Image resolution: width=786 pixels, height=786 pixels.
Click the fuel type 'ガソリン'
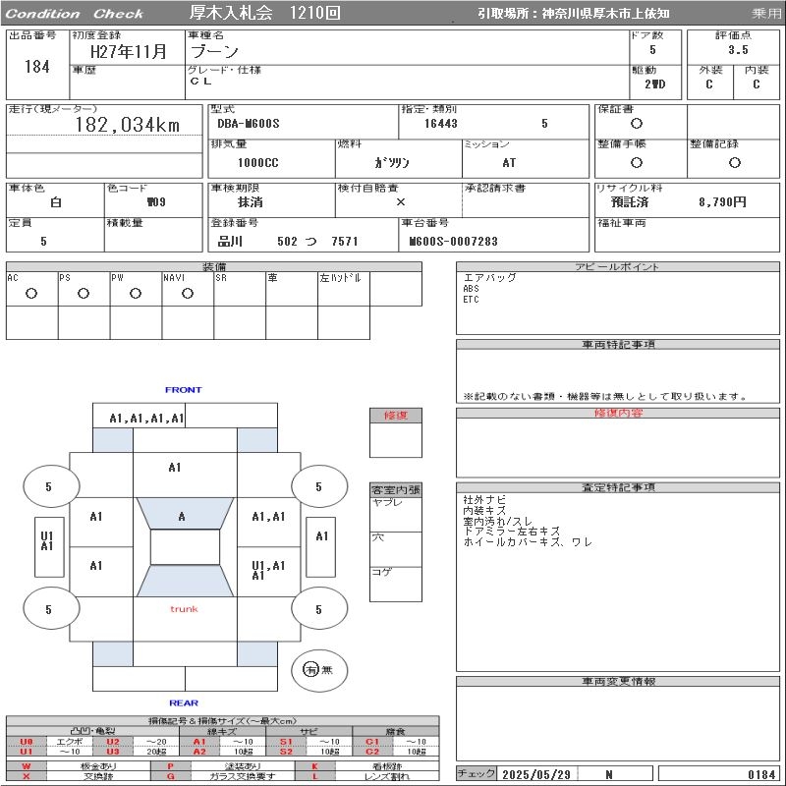click(x=392, y=163)
